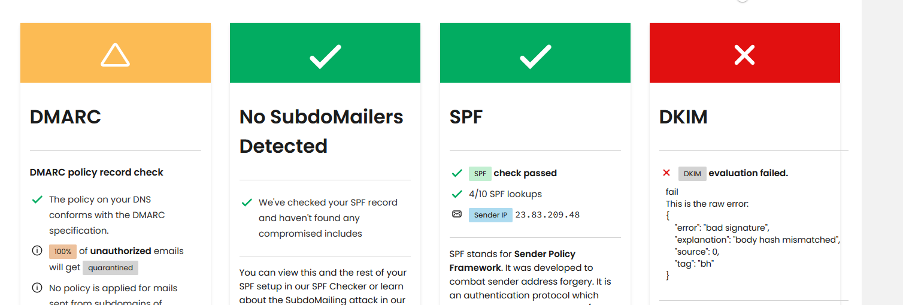Click the green SPF tag badge
This screenshot has height=305, width=903.
480,174
